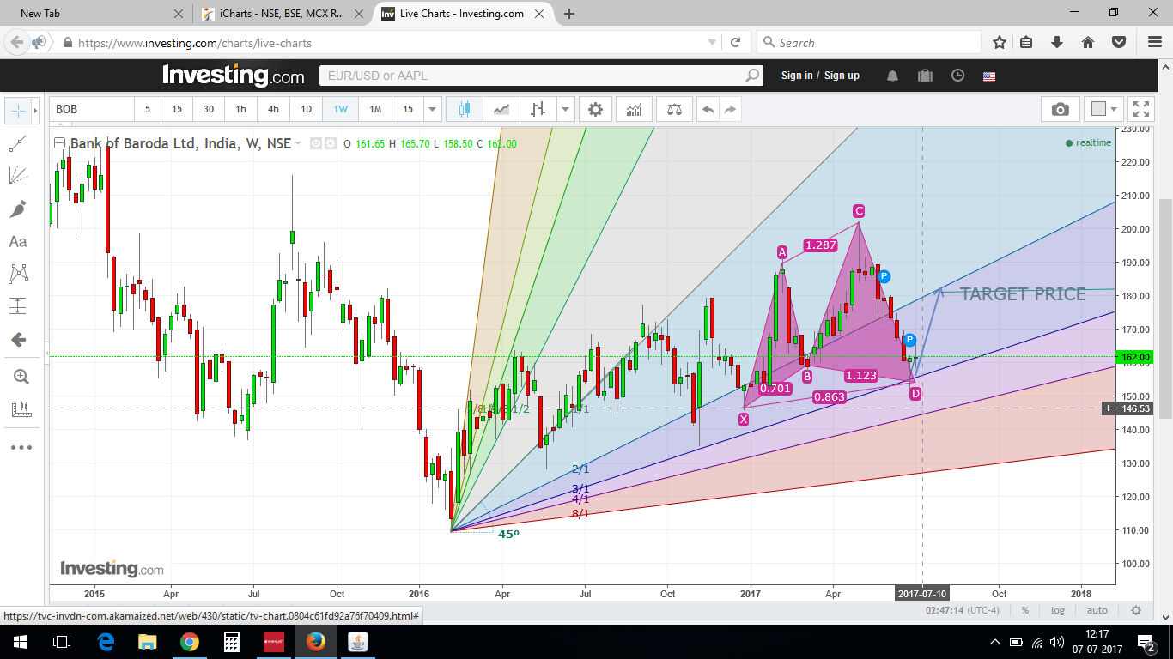
Task: Open the Gann and Fibonacci fan tools
Action: [x=18, y=176]
